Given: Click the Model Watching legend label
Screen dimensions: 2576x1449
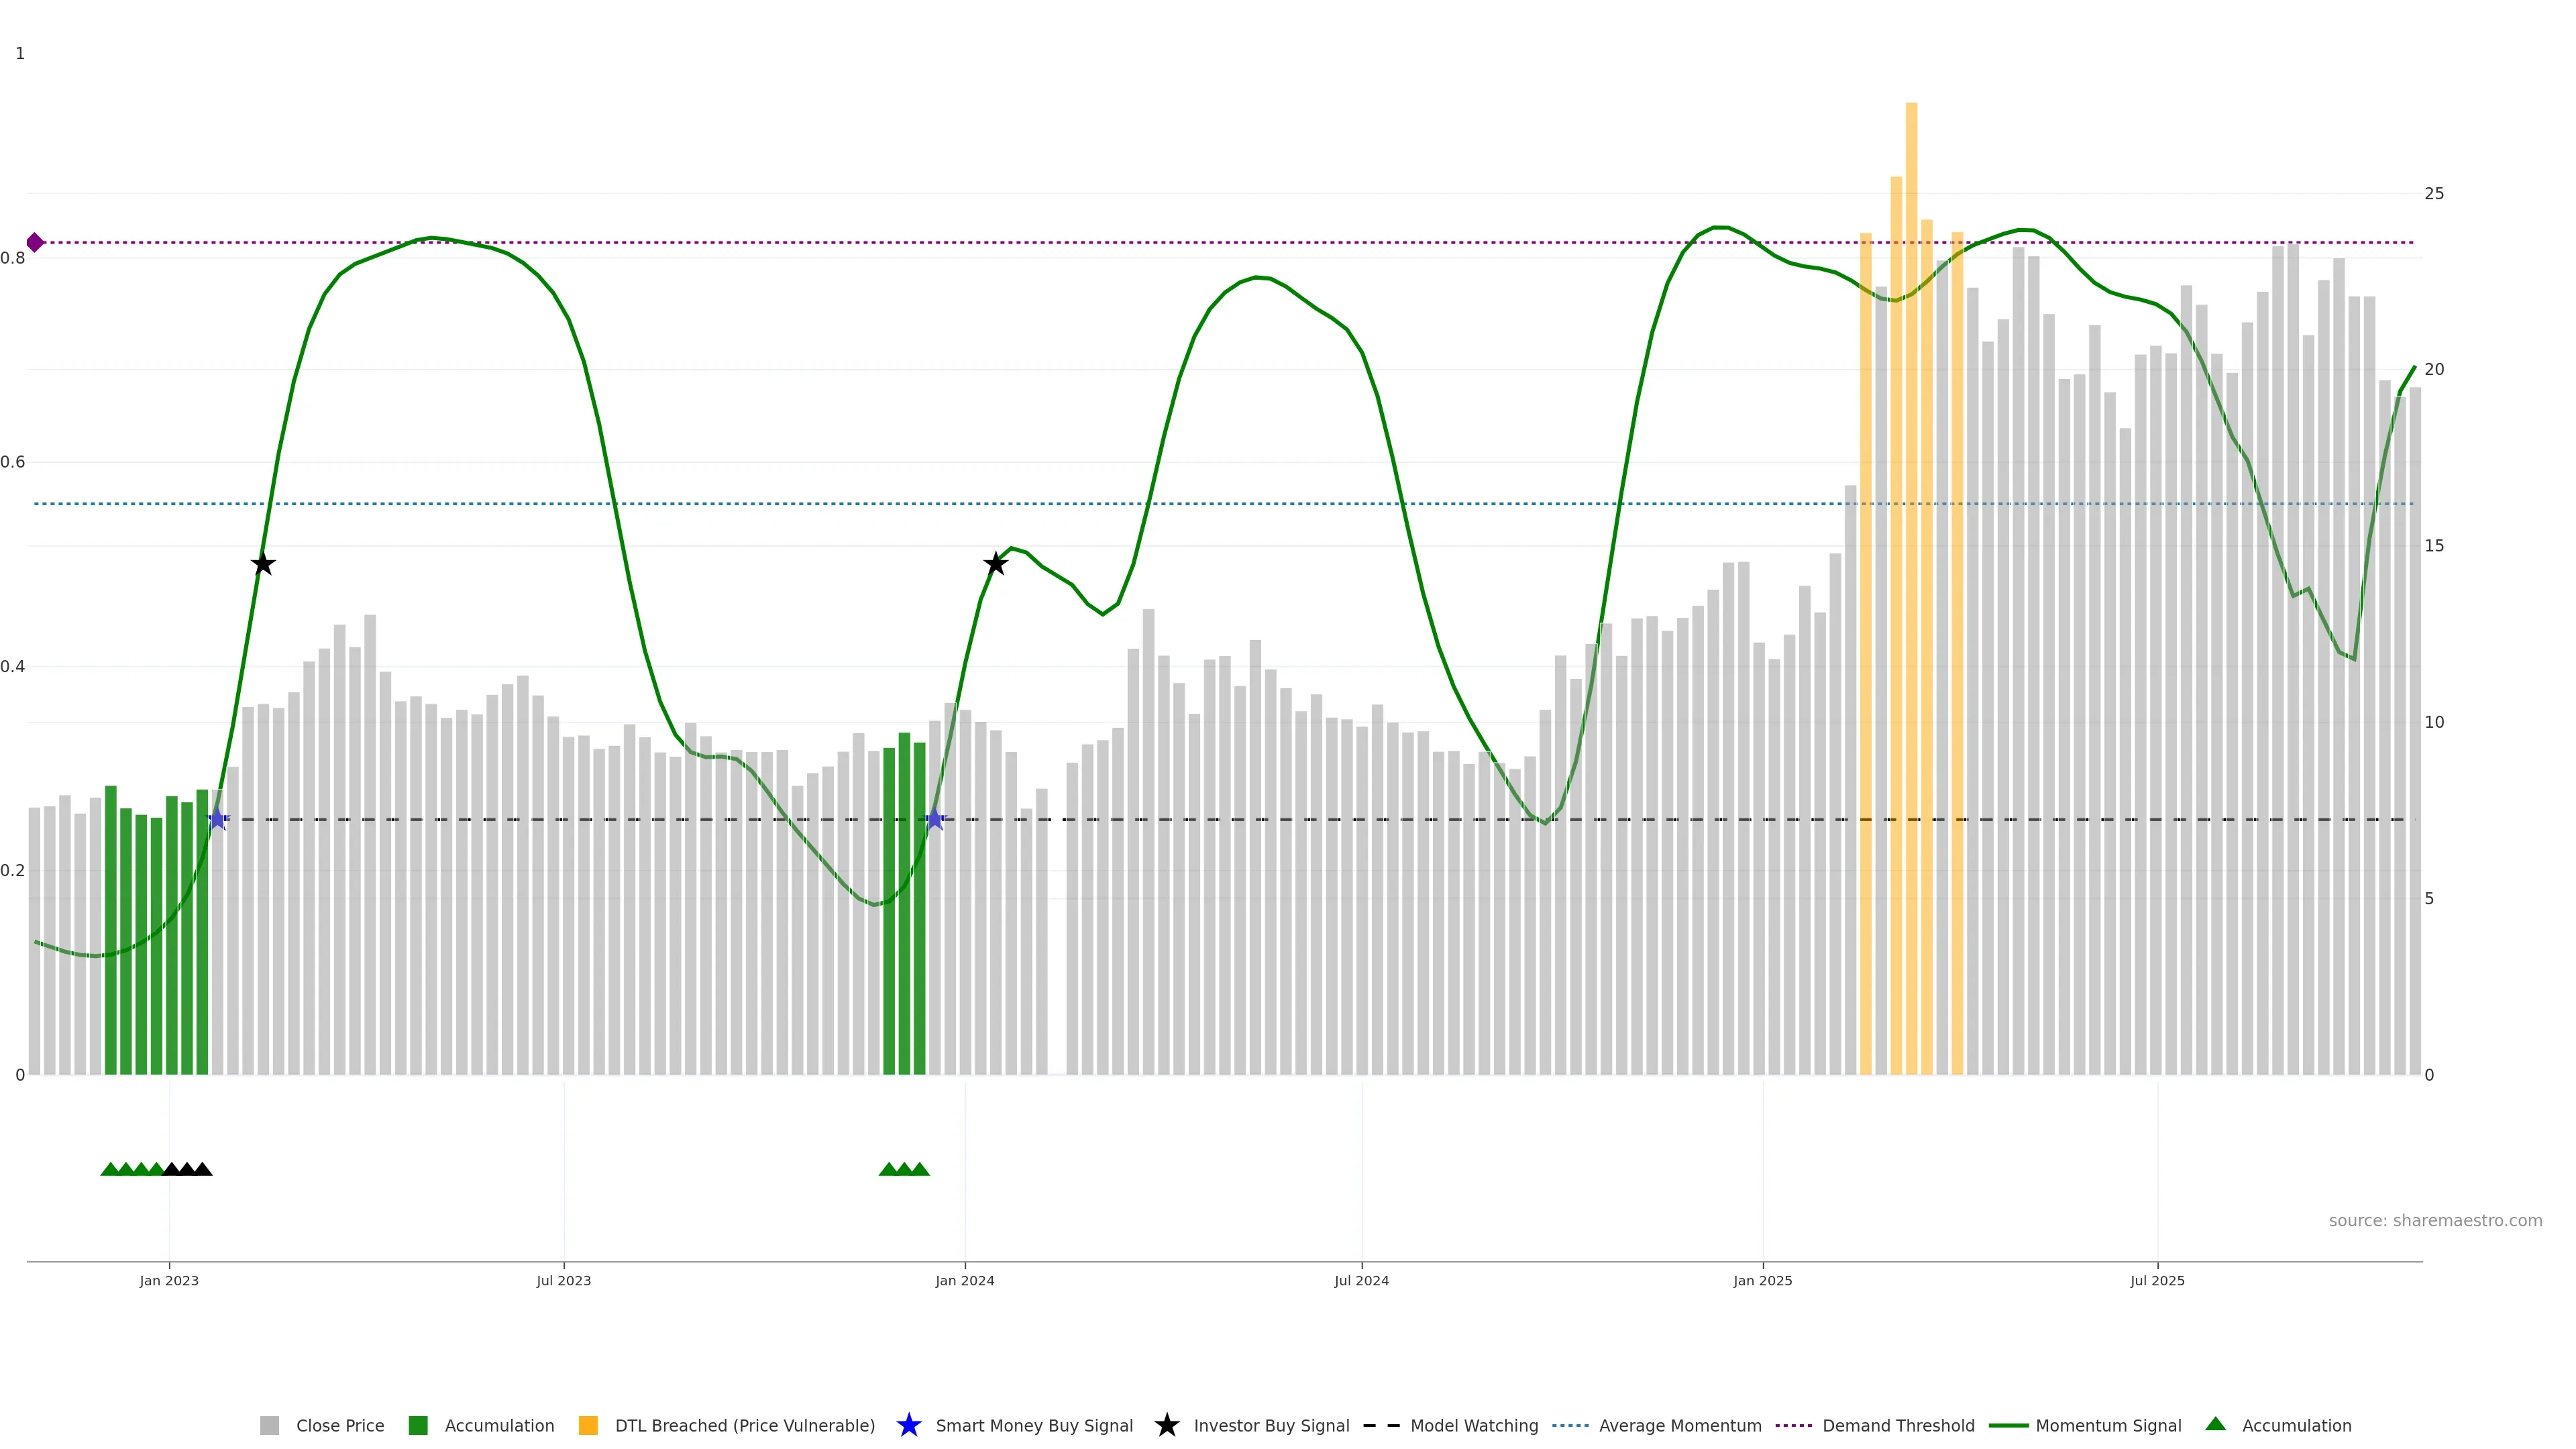Looking at the screenshot, I should [x=1473, y=1425].
